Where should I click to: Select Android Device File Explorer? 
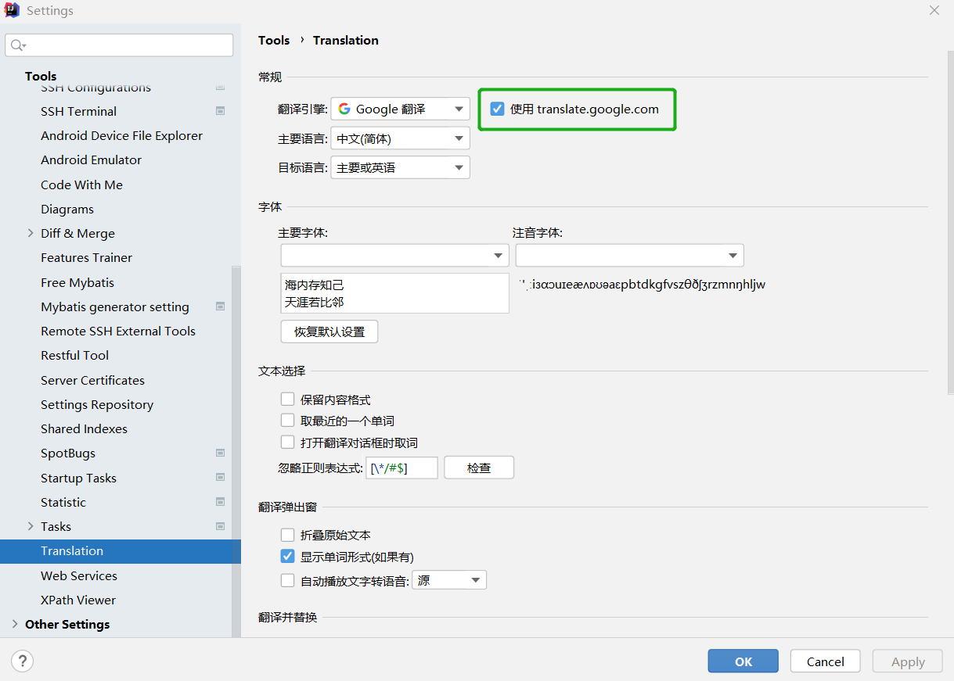click(x=121, y=135)
